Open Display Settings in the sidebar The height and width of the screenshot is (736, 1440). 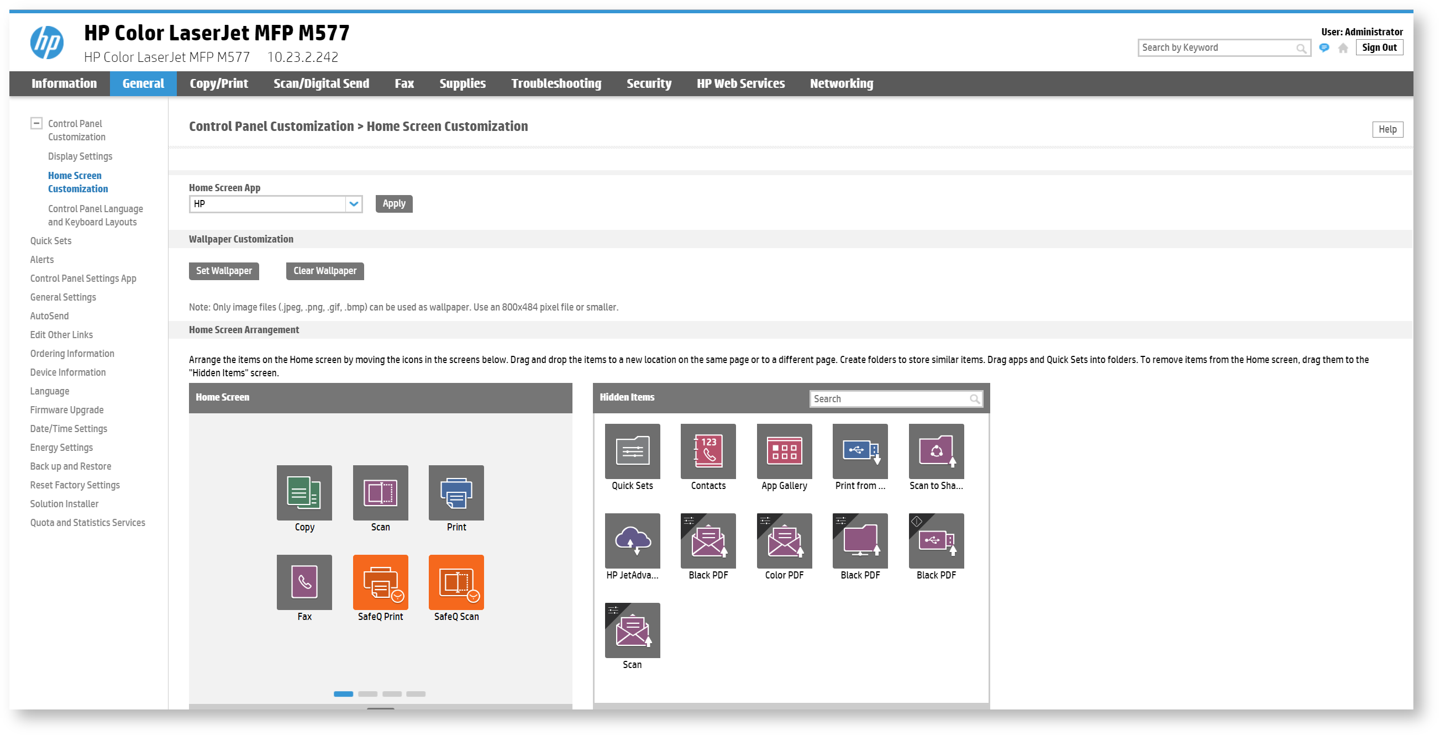pyautogui.click(x=80, y=156)
